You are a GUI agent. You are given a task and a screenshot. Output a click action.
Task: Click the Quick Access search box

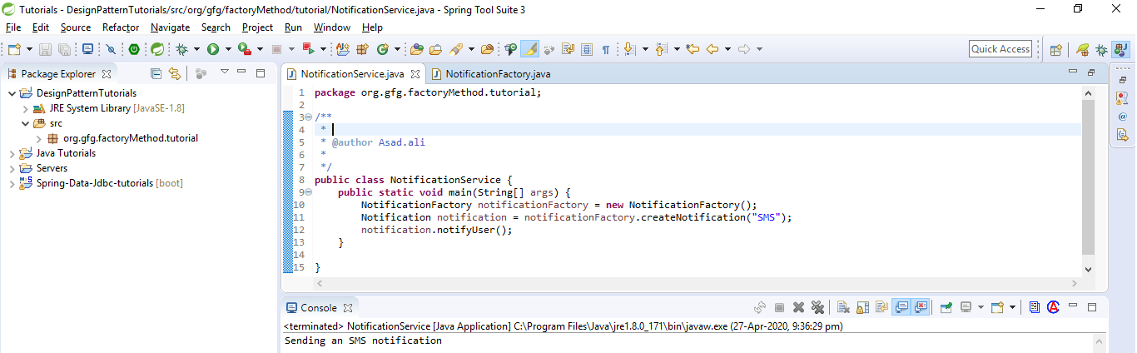click(1000, 49)
